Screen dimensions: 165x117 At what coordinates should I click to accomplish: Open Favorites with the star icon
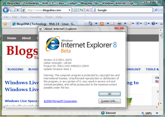[x=5, y=24]
